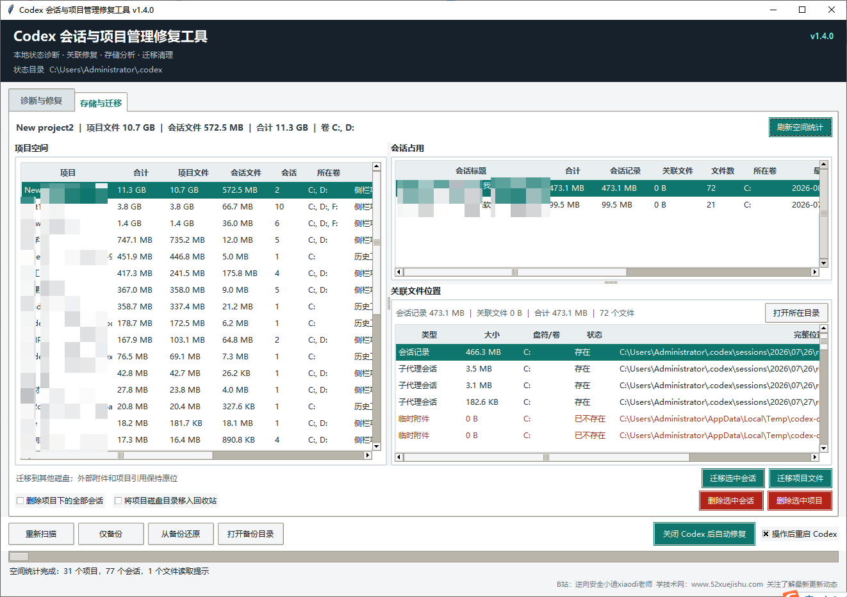Sort project table by 项目文件 column

(193, 172)
